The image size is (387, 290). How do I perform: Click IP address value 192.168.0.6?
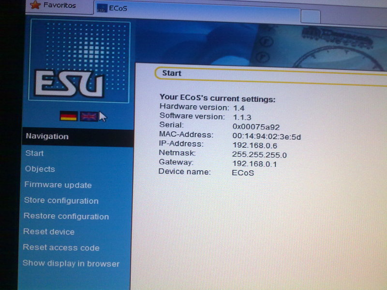tap(255, 145)
